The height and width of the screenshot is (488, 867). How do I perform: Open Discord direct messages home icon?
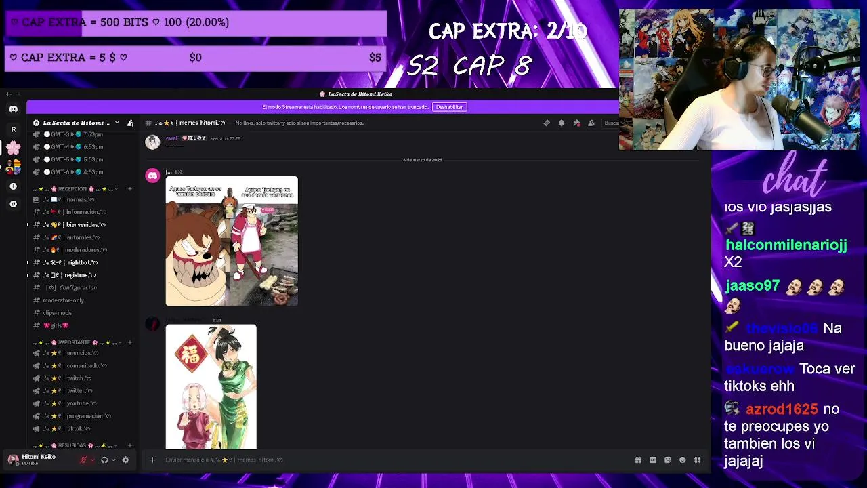coord(13,108)
